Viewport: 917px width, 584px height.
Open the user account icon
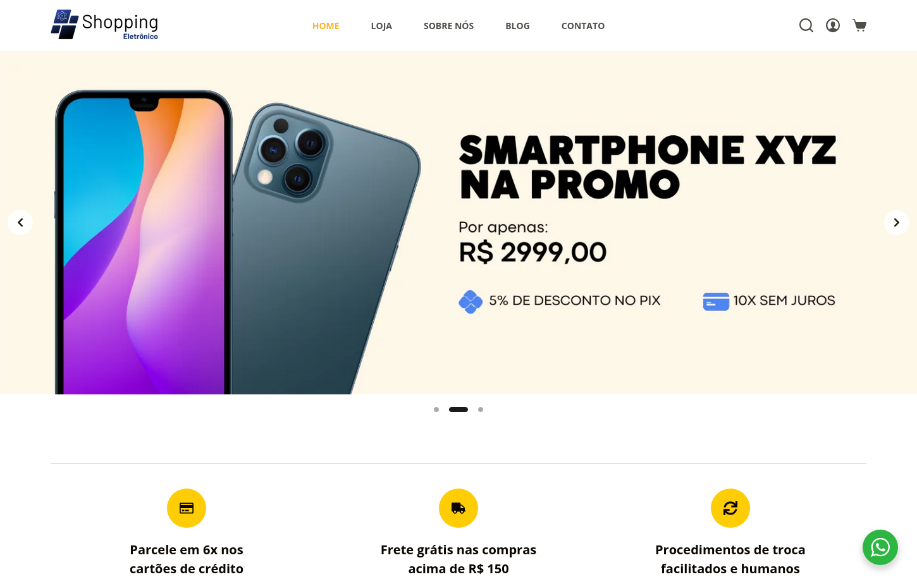click(833, 25)
